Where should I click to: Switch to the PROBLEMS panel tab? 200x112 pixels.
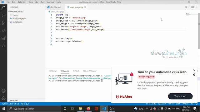tap(53, 71)
